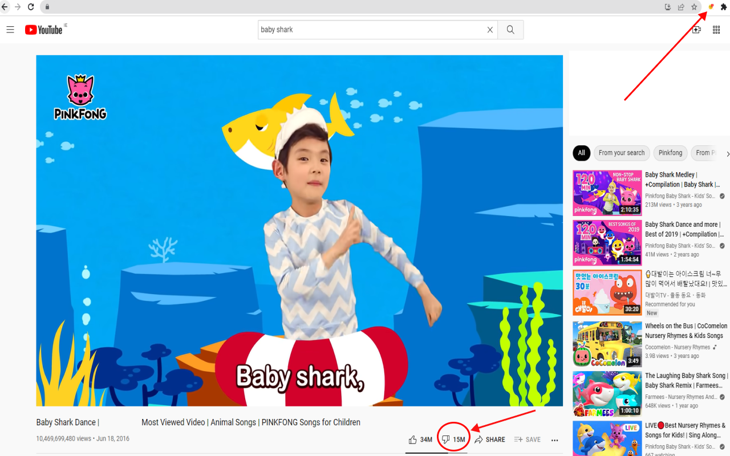The image size is (730, 456).
Task: Like the video with the thumbs-up button
Action: pos(420,439)
